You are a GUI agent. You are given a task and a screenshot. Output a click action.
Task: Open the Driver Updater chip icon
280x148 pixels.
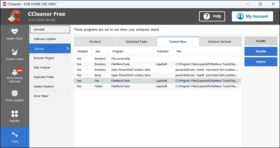15,93
